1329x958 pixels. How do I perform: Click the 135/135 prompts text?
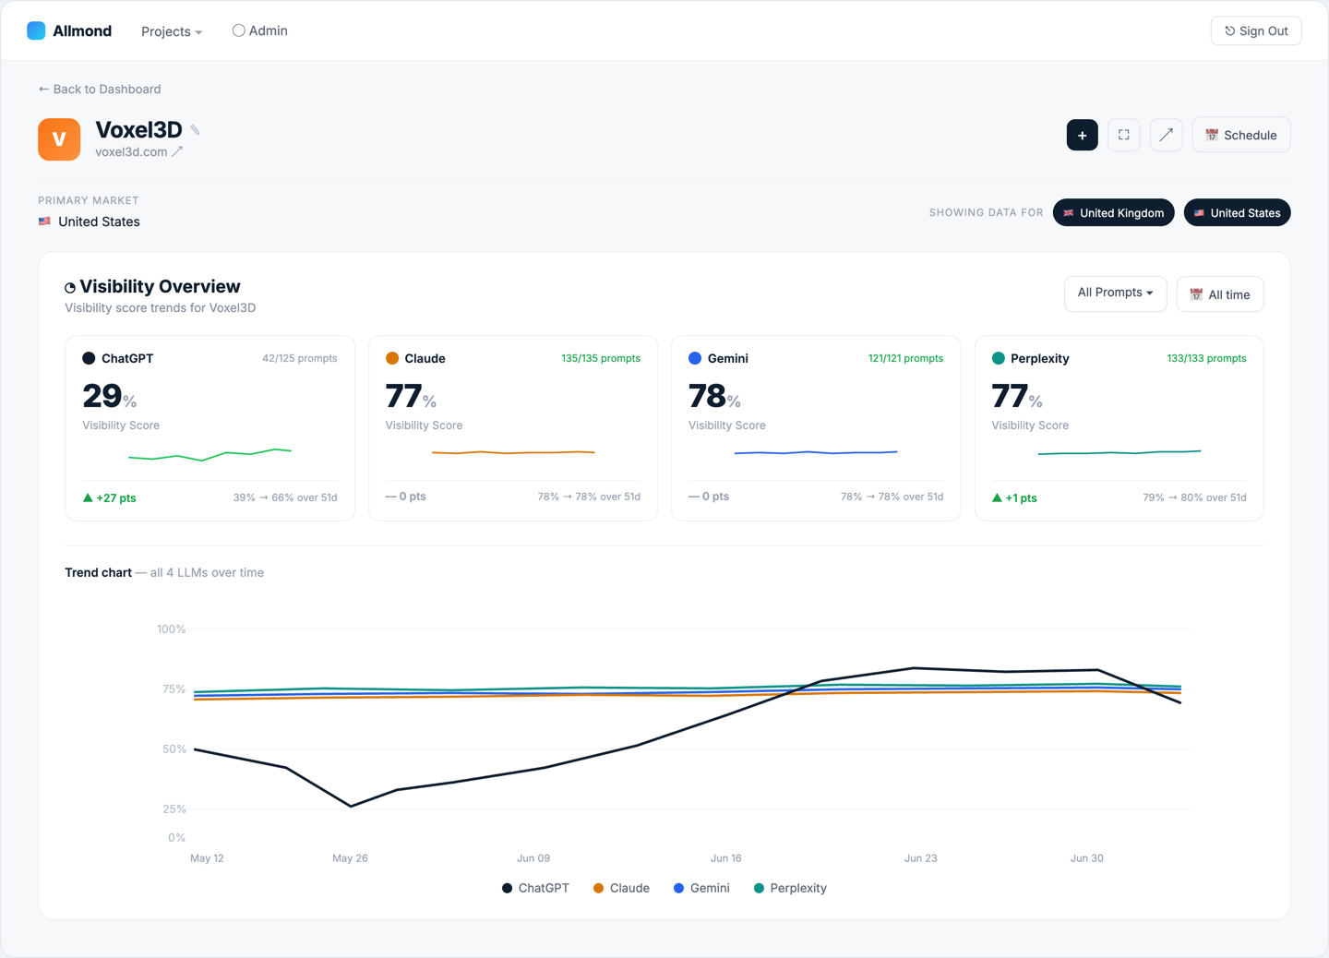(x=601, y=358)
